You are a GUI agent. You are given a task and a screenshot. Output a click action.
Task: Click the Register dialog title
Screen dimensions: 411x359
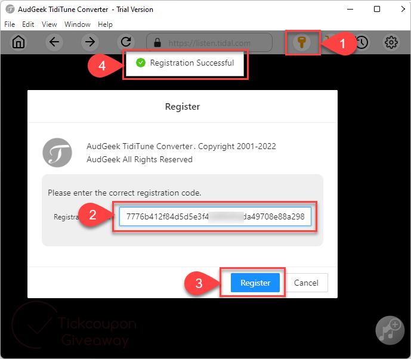coord(183,106)
